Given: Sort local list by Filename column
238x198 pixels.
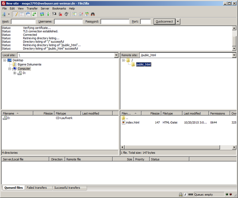Looking at the screenshot, I should (17, 114).
